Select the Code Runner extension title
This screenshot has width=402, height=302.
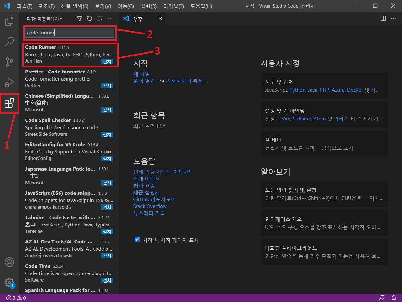(x=40, y=47)
